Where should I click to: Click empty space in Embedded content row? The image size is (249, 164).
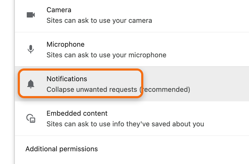pyautogui.click(x=225, y=119)
